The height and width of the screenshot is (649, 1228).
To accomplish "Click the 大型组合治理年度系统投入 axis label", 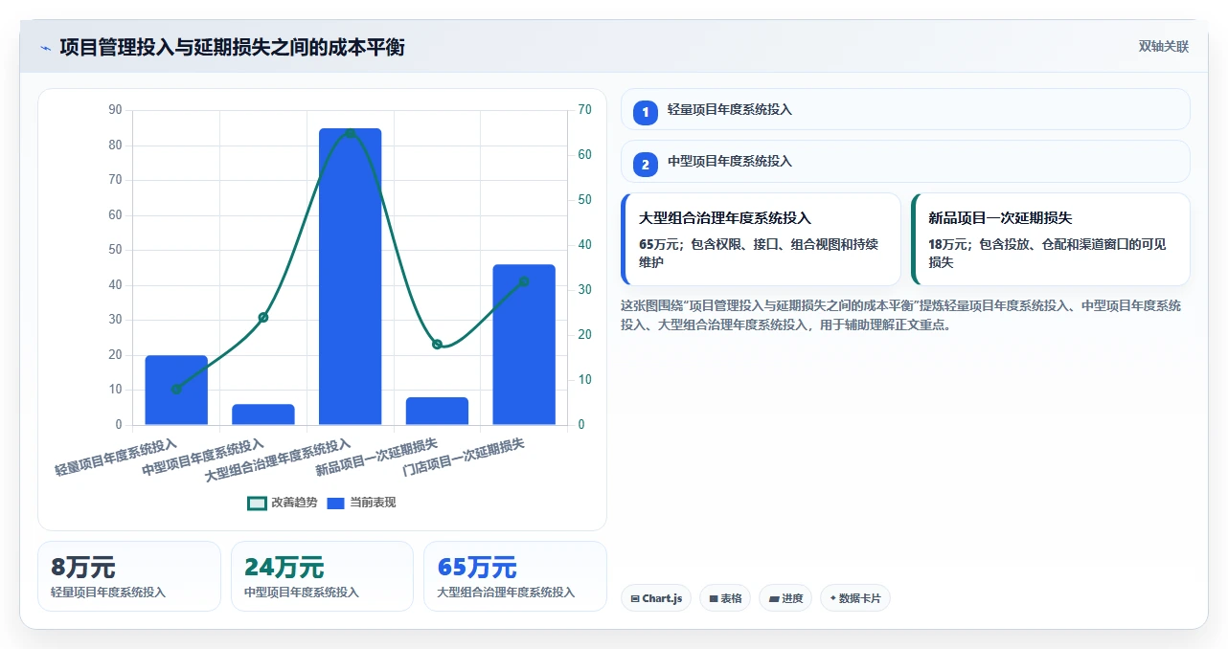I will [278, 460].
